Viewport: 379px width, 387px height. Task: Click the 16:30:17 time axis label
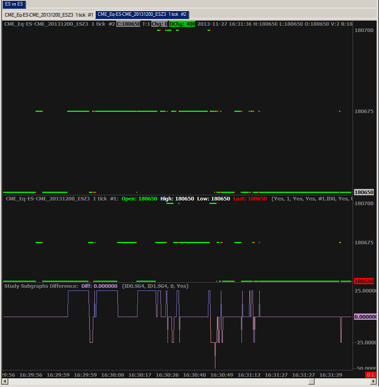pos(140,375)
